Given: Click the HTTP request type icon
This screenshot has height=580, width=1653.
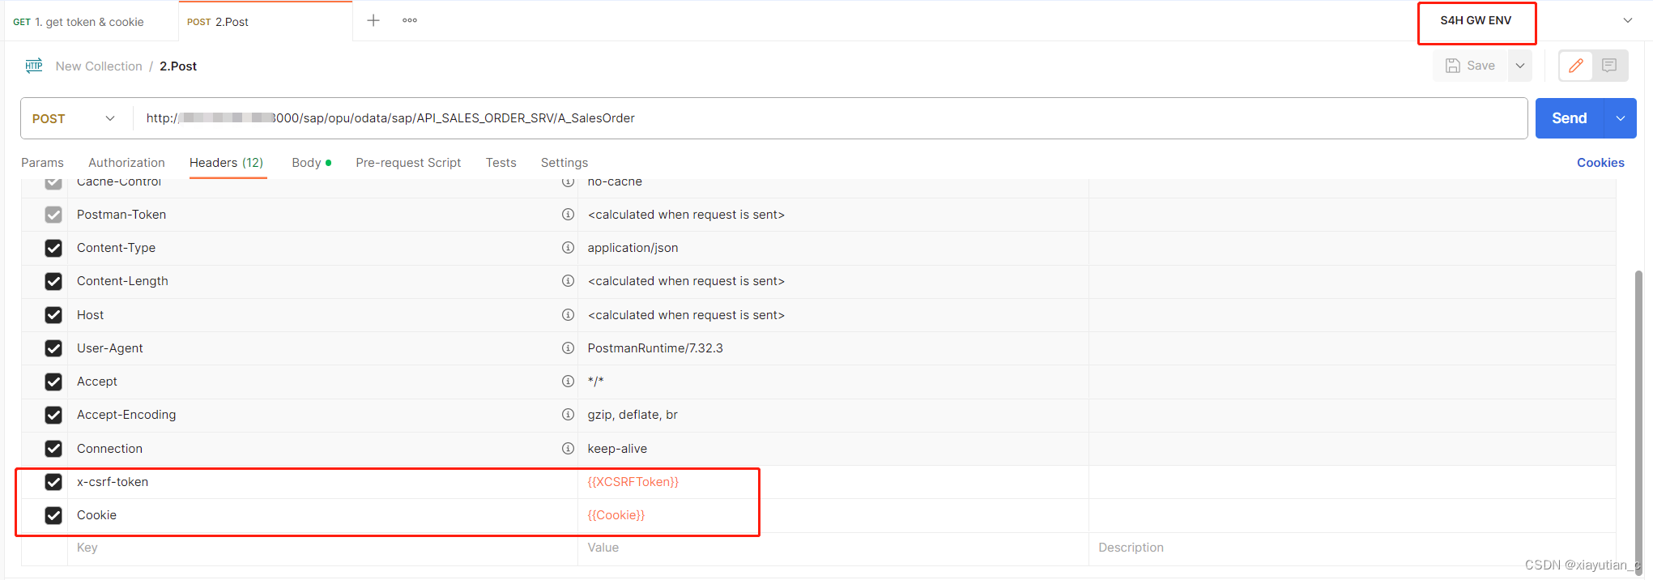Looking at the screenshot, I should pyautogui.click(x=34, y=66).
